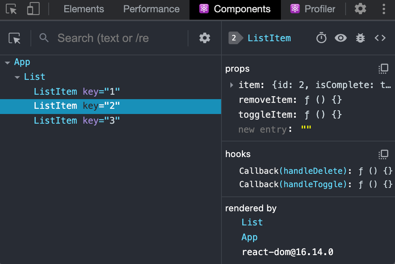Open DevTools settings gear
This screenshot has height=264, width=395.
360,9
